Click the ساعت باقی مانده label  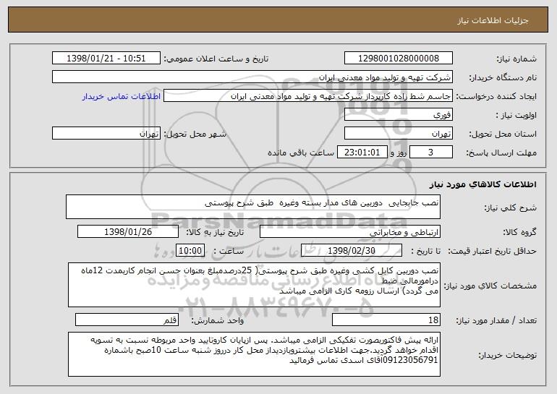point(300,153)
